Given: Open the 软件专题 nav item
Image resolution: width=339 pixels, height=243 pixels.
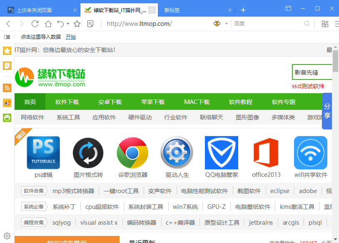Looking at the screenshot, I should click(x=284, y=102).
